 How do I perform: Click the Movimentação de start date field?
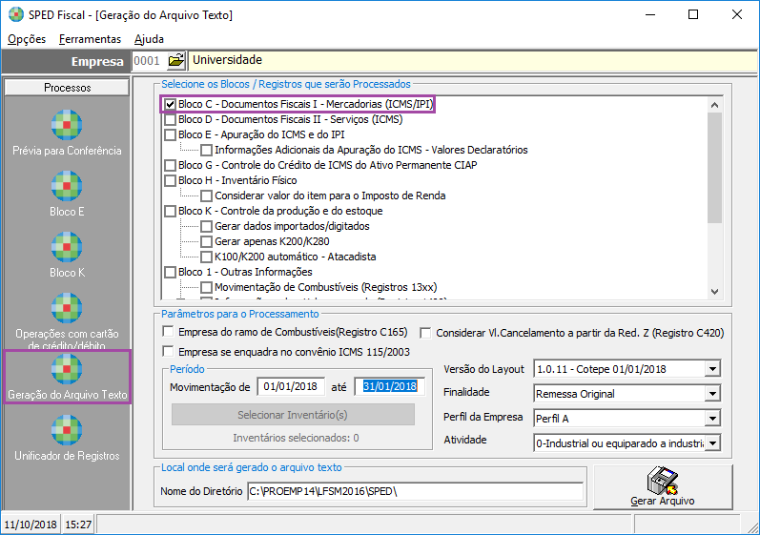(x=290, y=386)
